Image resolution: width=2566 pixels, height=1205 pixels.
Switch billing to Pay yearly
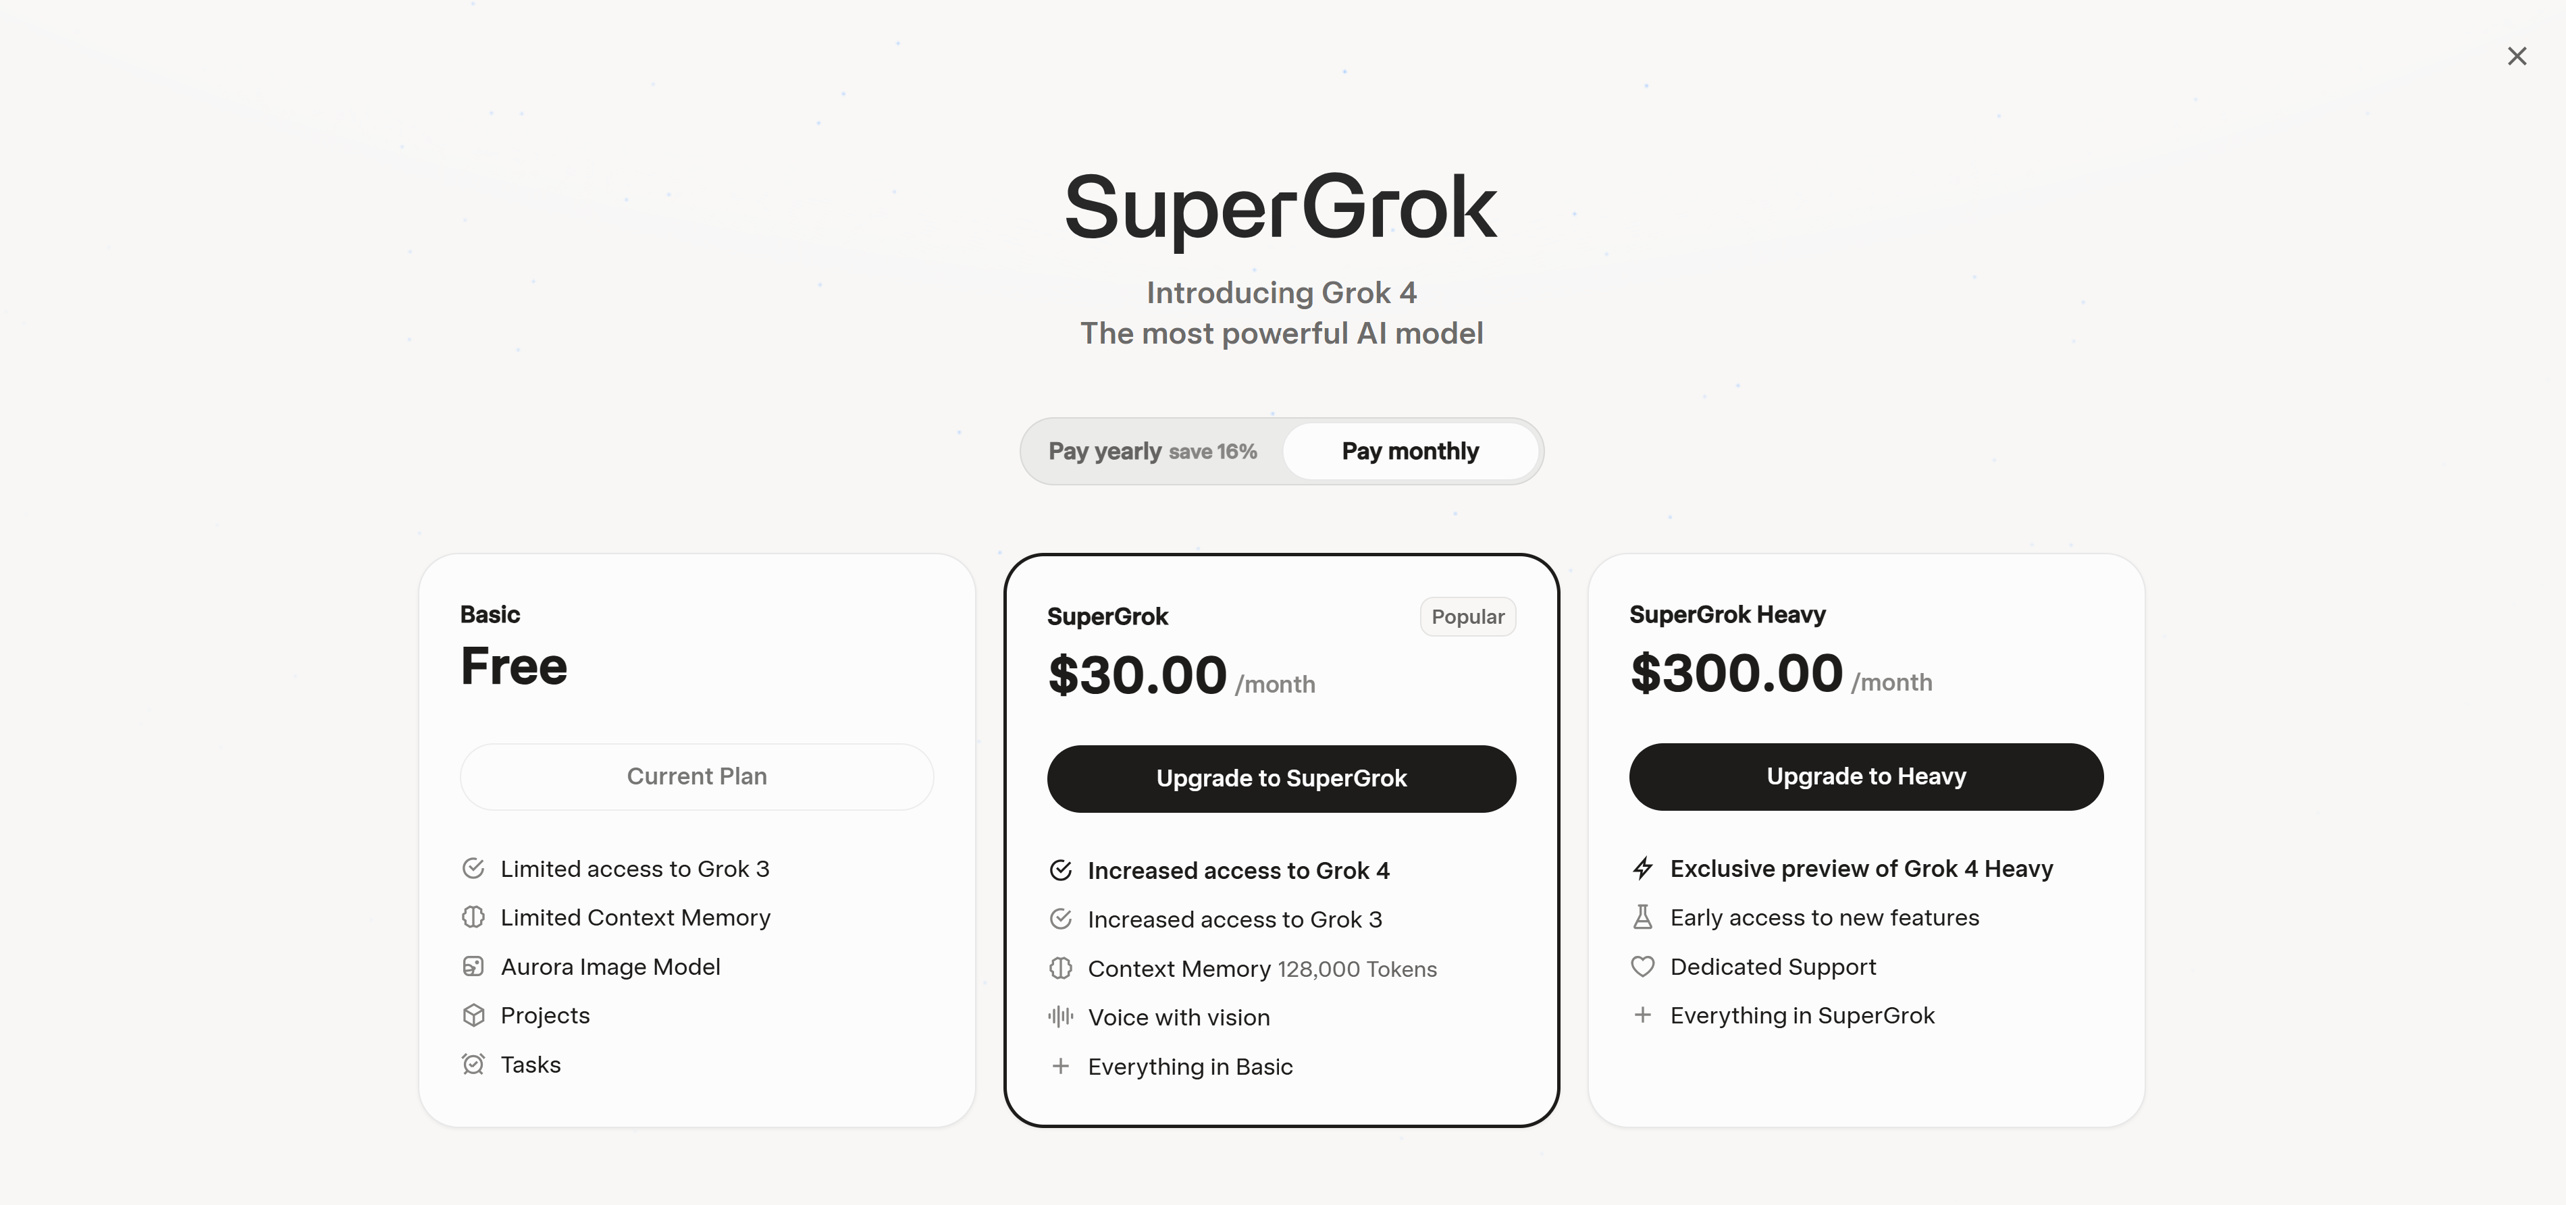point(1153,451)
